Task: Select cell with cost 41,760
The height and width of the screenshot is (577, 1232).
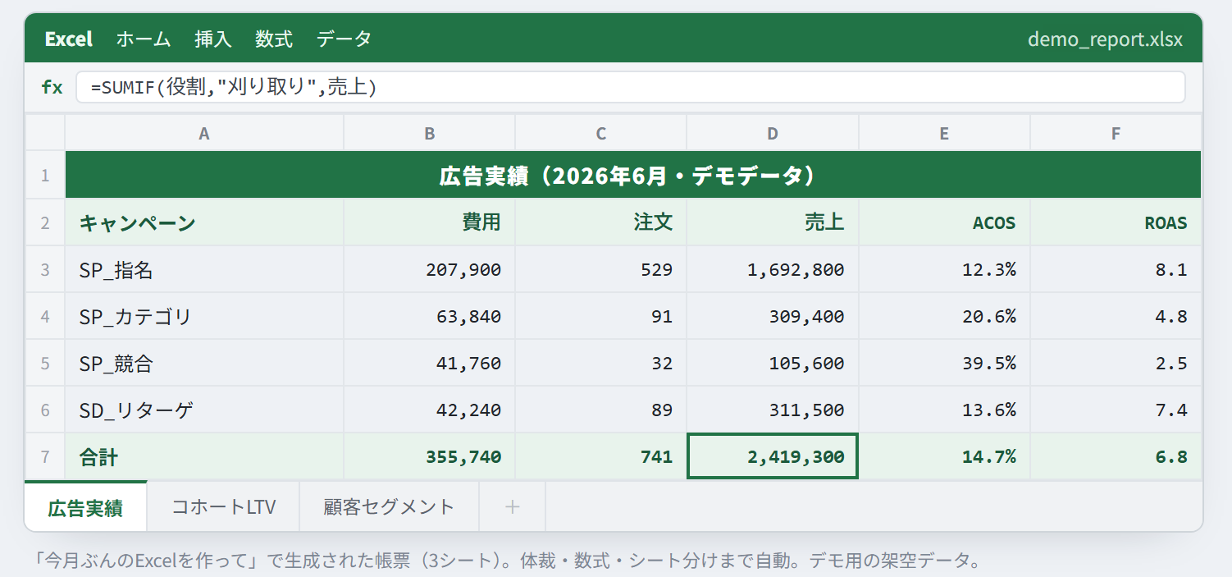Action: [430, 363]
